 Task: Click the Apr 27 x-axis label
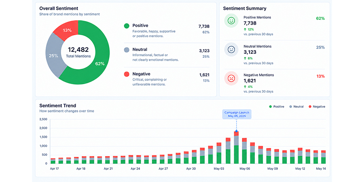coord(163,169)
